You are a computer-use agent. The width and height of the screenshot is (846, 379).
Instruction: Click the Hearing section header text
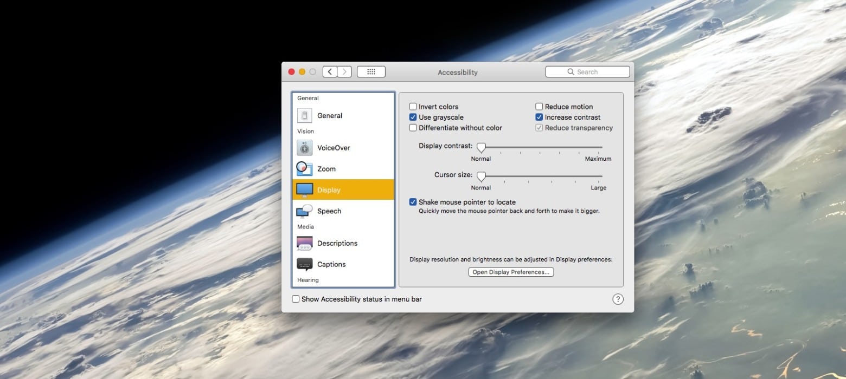tap(308, 280)
